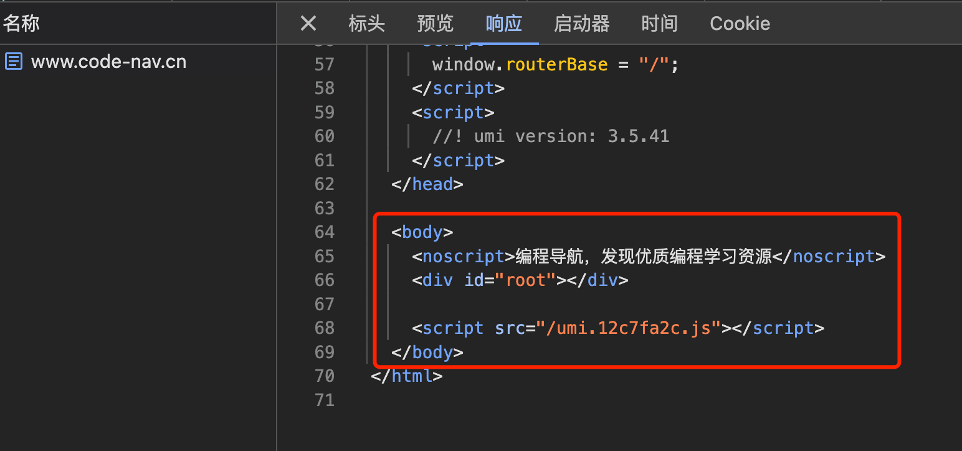Click line number 71 in the gutter
The image size is (962, 451).
coord(325,400)
